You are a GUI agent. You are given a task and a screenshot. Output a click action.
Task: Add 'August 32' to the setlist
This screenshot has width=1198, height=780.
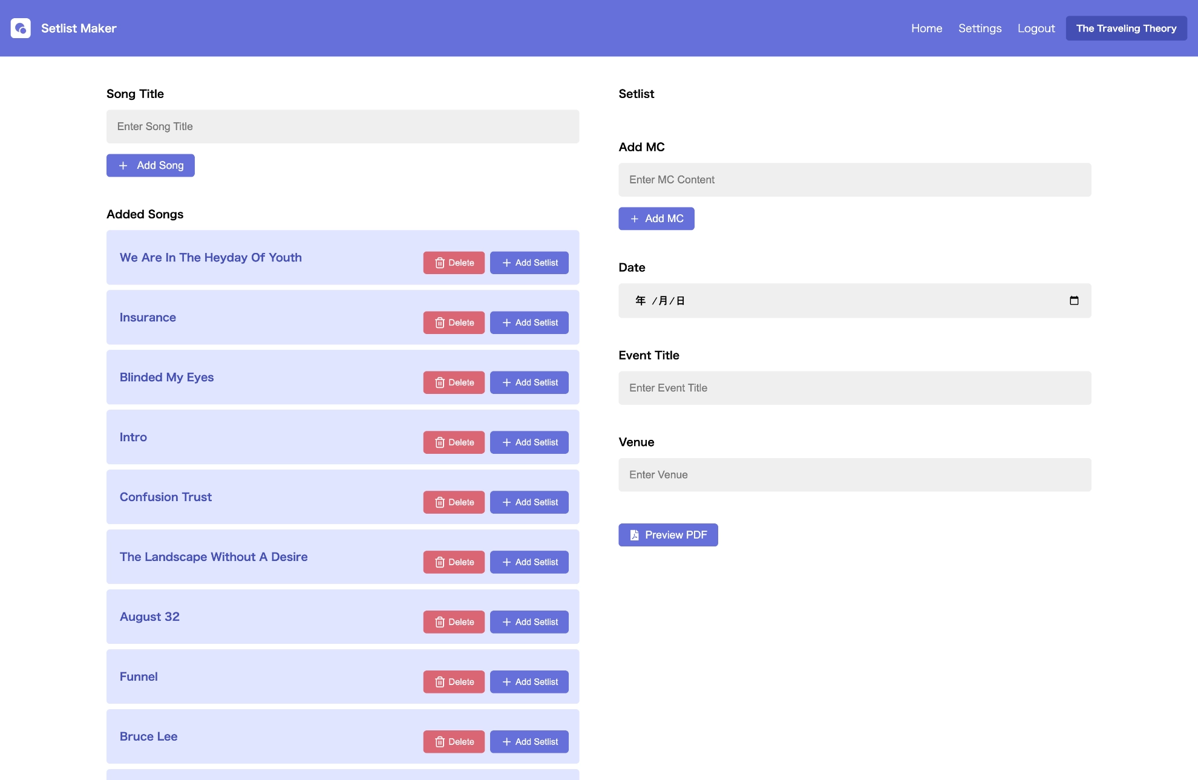click(529, 622)
